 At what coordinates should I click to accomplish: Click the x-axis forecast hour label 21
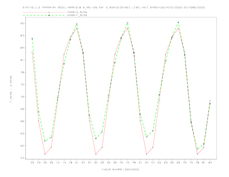(77, 163)
